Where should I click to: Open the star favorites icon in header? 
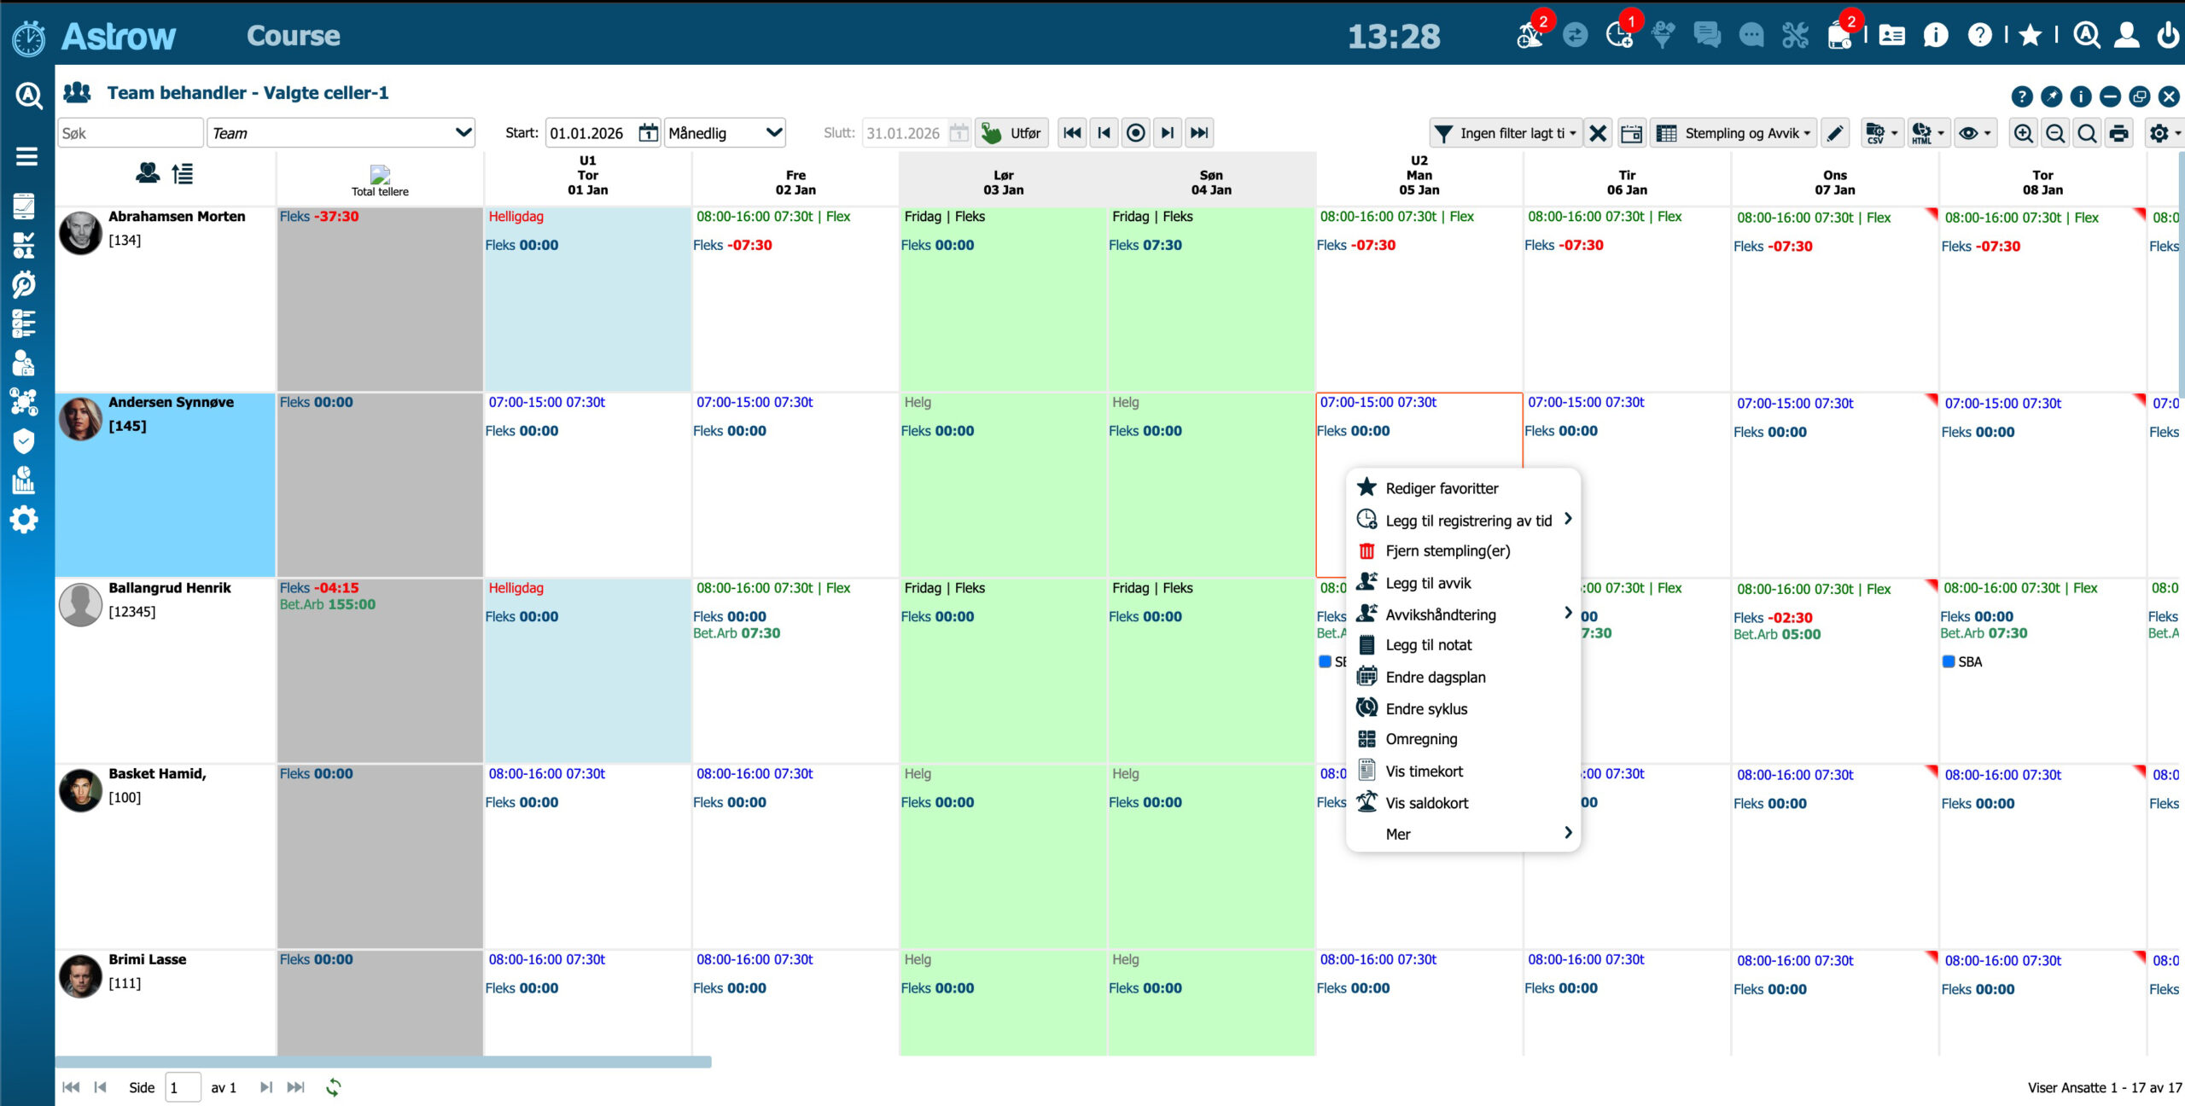(2031, 35)
